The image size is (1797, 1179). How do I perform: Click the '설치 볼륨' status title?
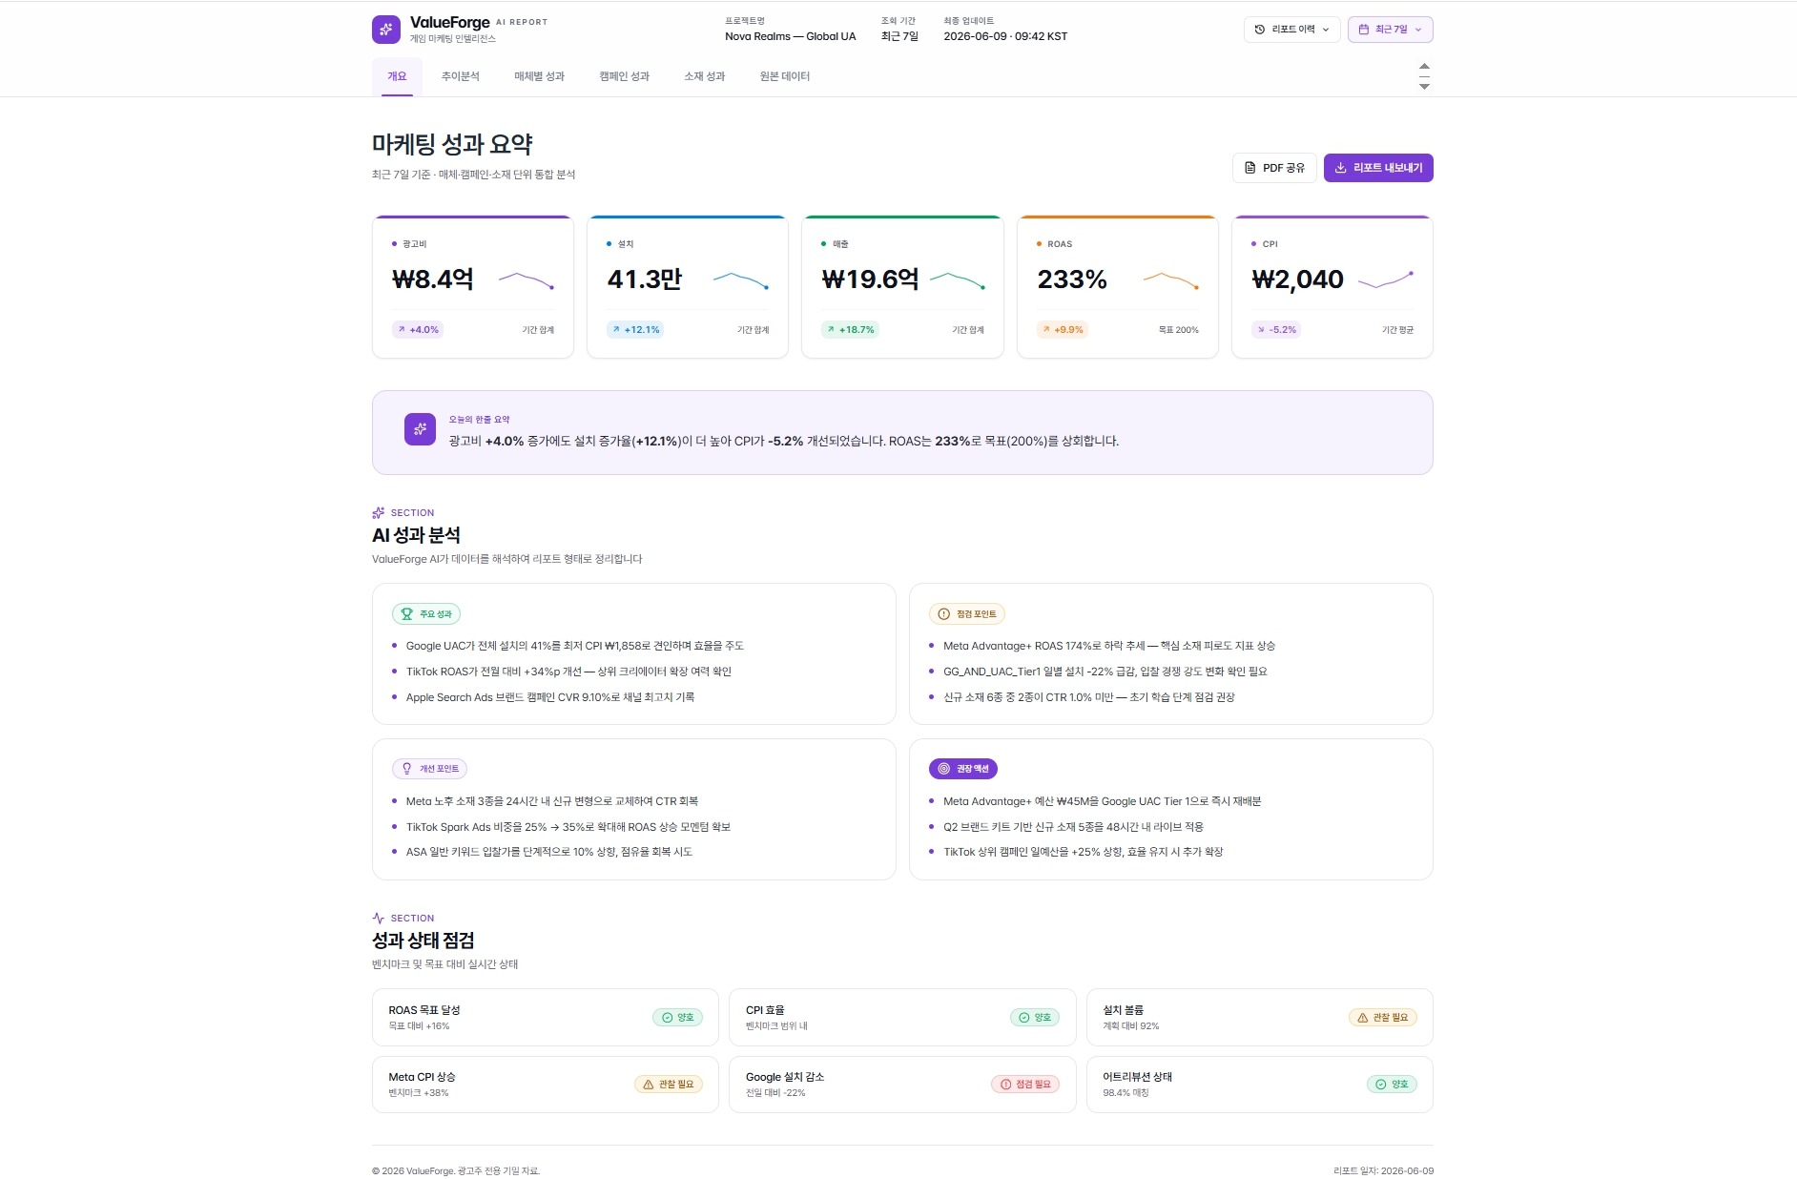[1123, 1010]
